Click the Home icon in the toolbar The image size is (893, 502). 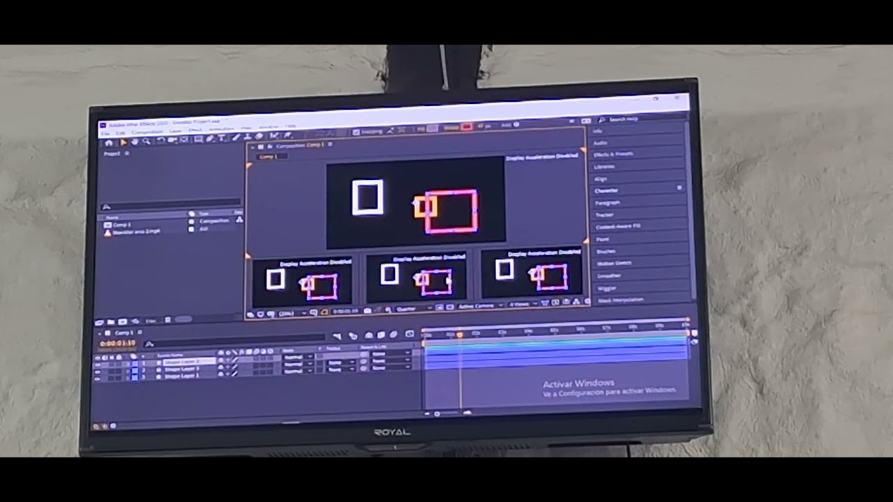pyautogui.click(x=109, y=143)
